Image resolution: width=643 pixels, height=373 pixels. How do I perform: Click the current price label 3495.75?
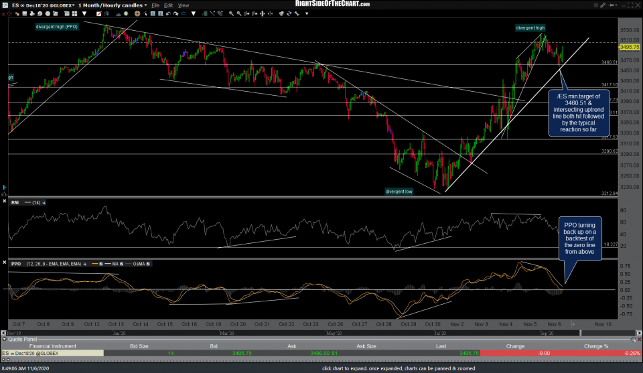coord(630,47)
